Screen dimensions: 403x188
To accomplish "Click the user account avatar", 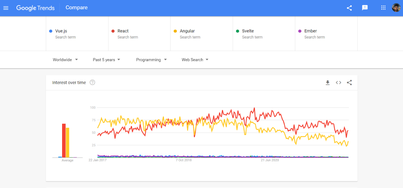I will [x=396, y=8].
